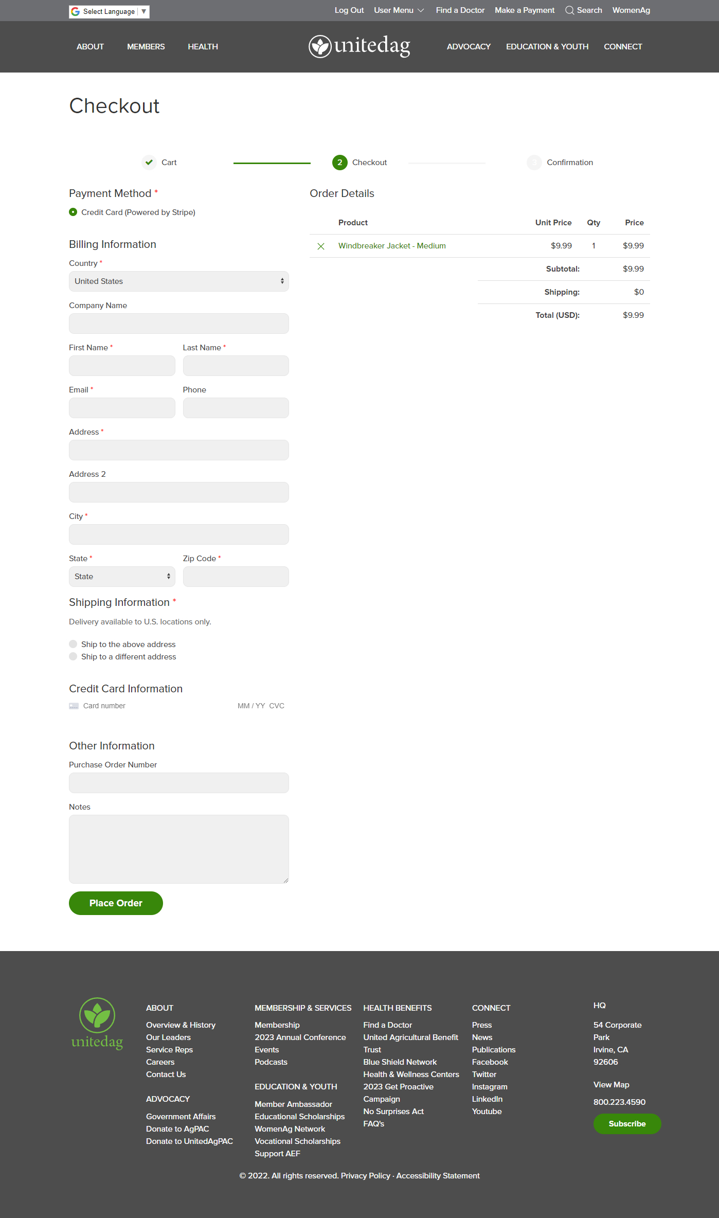
Task: Open the Country dropdown
Action: click(179, 281)
